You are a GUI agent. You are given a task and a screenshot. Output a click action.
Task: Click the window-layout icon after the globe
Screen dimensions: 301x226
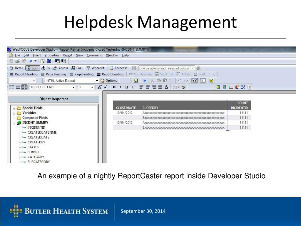(57, 61)
